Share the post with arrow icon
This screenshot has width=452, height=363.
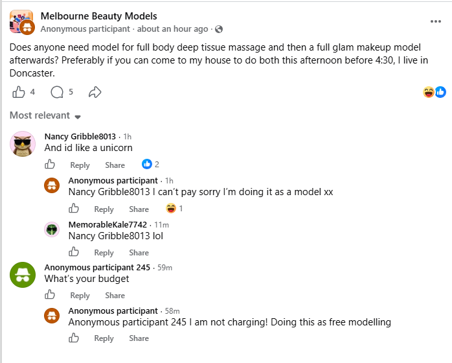95,92
